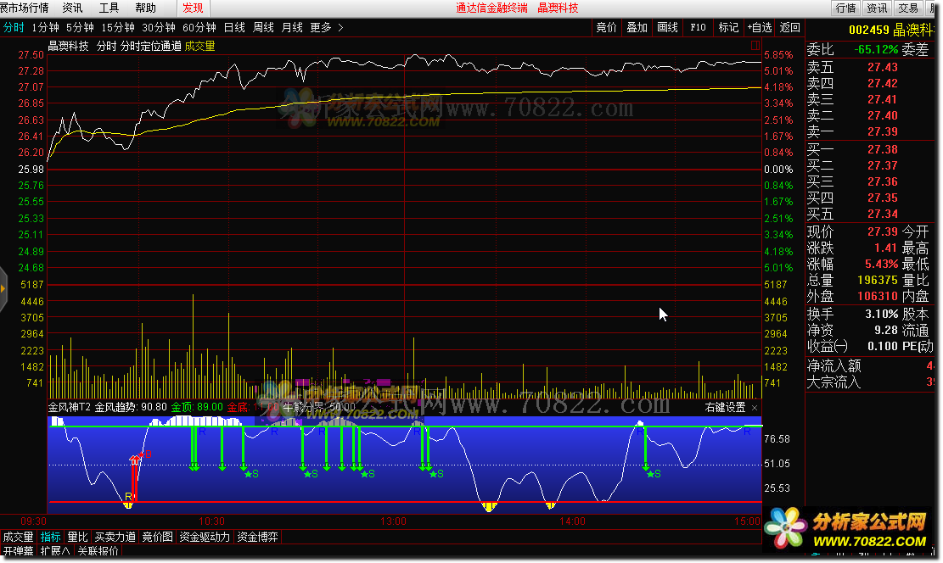Click the stock code 002459 title
This screenshot has height=563, width=943.
[868, 30]
